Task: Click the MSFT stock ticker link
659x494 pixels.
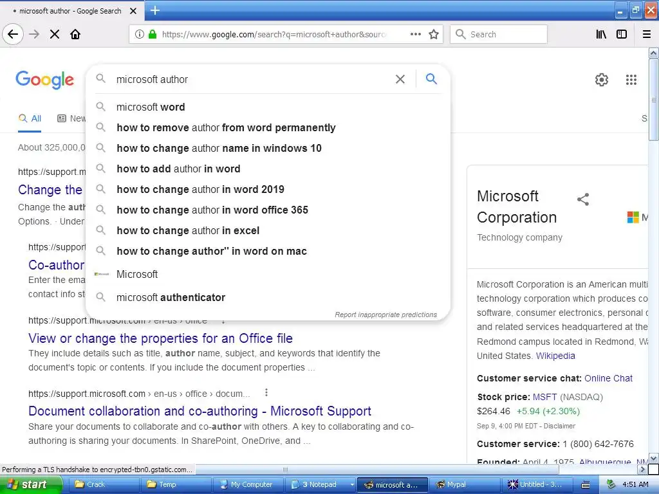Action: pos(544,397)
